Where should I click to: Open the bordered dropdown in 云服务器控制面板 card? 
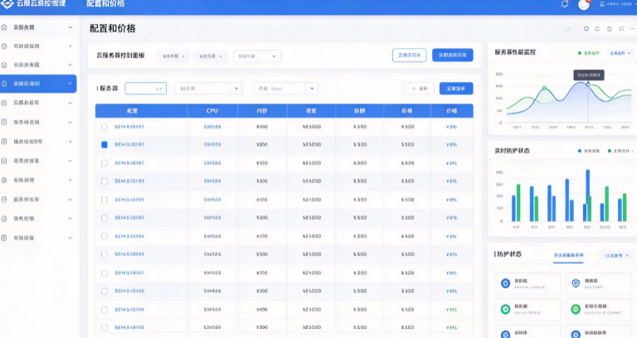(x=257, y=56)
